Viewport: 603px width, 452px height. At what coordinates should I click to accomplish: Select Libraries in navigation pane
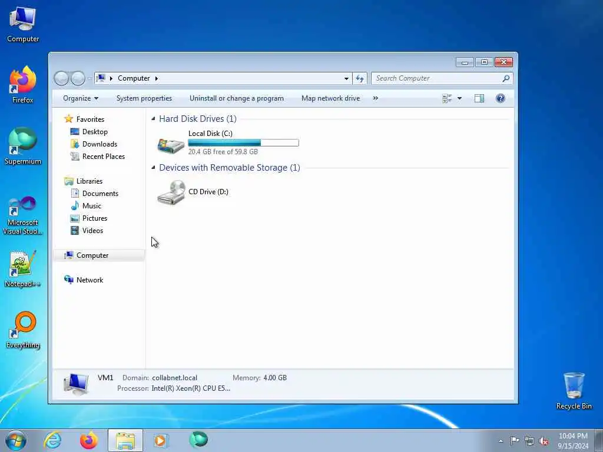coord(90,181)
